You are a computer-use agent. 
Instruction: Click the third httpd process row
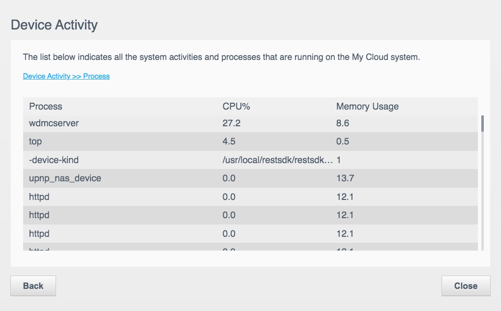pos(39,233)
